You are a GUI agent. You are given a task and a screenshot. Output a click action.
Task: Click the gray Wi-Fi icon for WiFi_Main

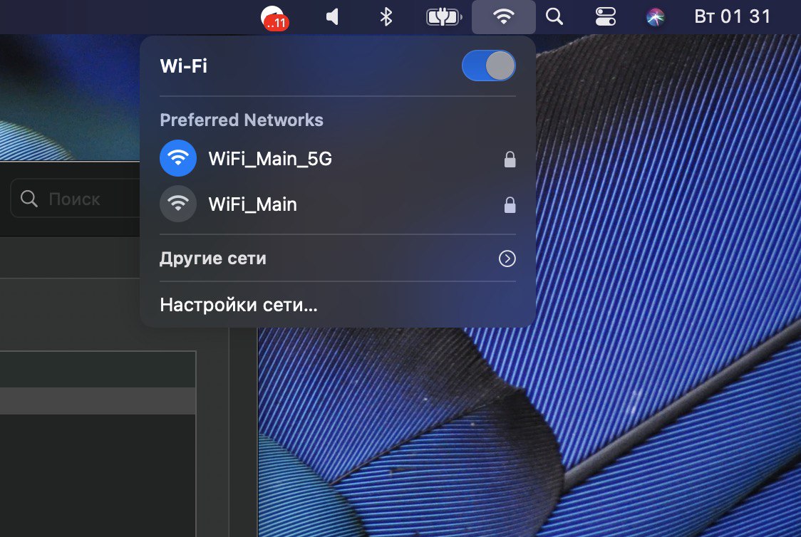click(x=178, y=204)
